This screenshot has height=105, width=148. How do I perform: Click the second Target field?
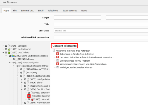127,17
